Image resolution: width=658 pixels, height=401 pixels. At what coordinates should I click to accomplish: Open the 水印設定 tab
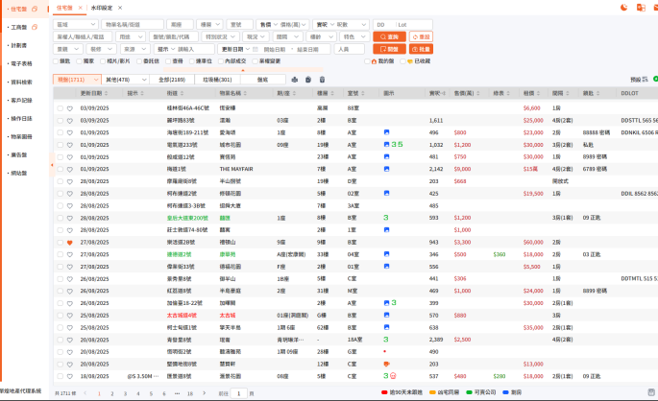point(102,8)
